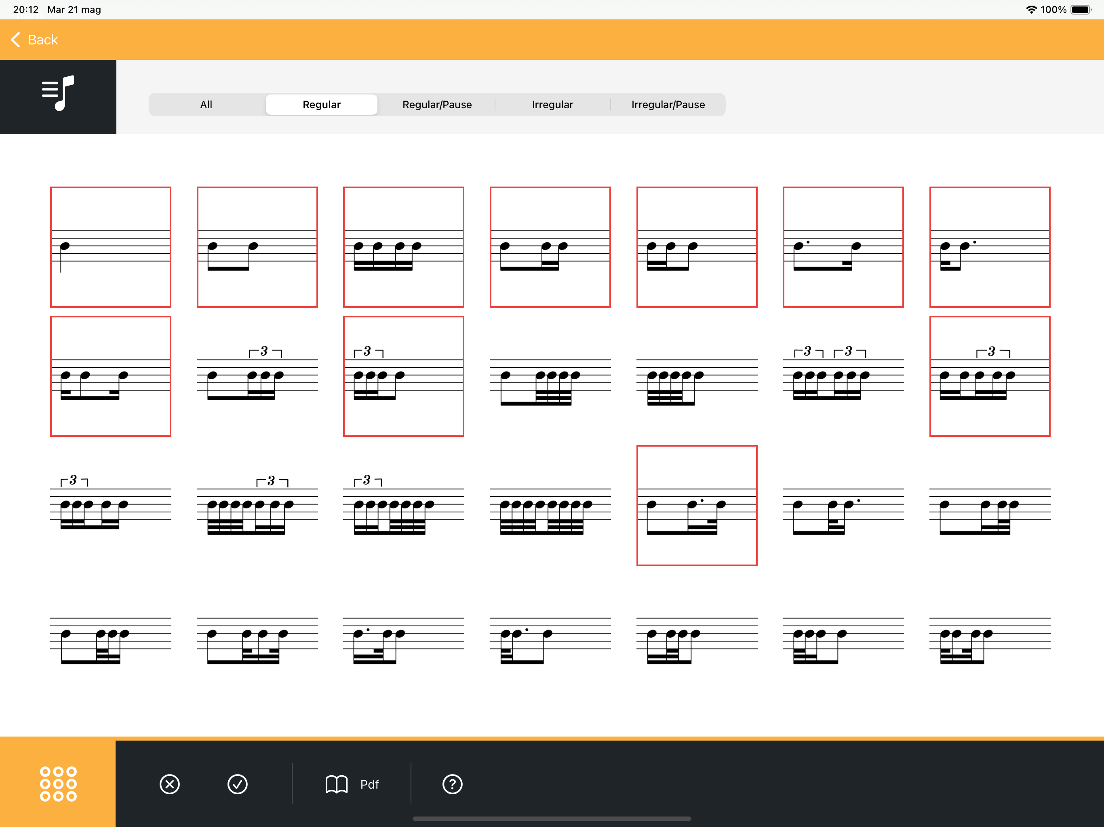The height and width of the screenshot is (827, 1104).
Task: Open the question mark help icon
Action: (452, 784)
